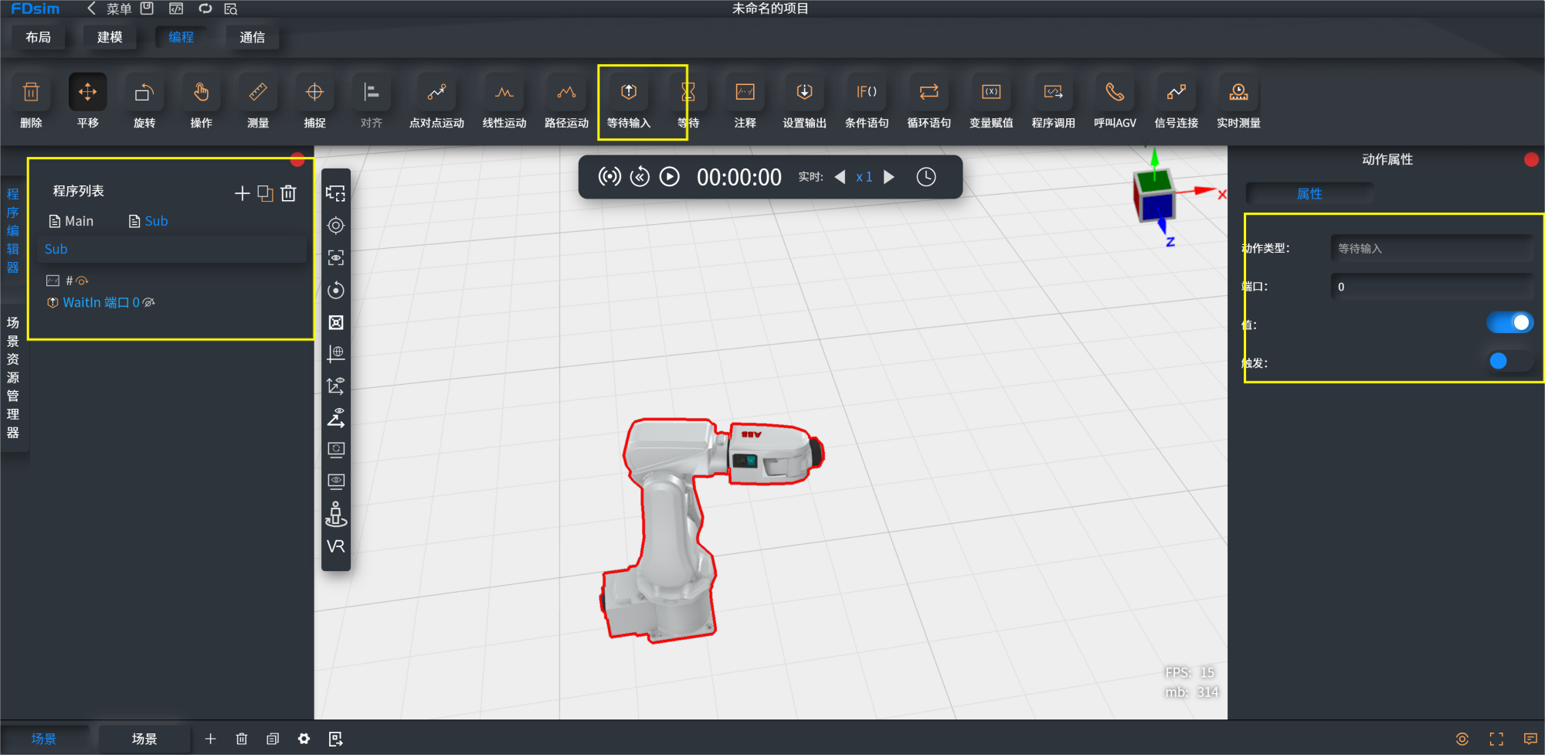Click the 呼叫AGV phone icon
The height and width of the screenshot is (755, 1545).
1115,93
